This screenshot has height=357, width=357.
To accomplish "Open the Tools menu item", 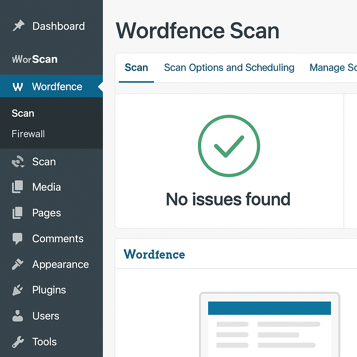I will click(44, 342).
